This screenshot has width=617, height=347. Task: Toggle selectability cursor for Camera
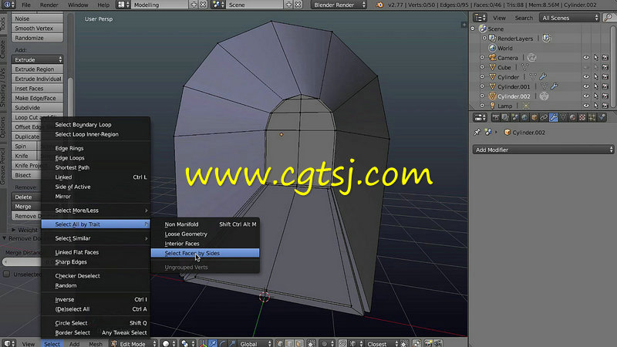595,57
